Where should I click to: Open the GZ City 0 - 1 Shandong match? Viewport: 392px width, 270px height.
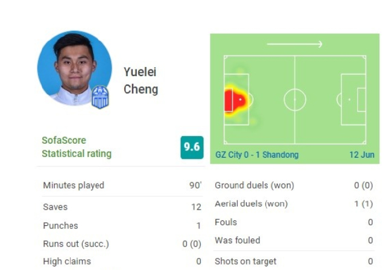click(x=257, y=155)
